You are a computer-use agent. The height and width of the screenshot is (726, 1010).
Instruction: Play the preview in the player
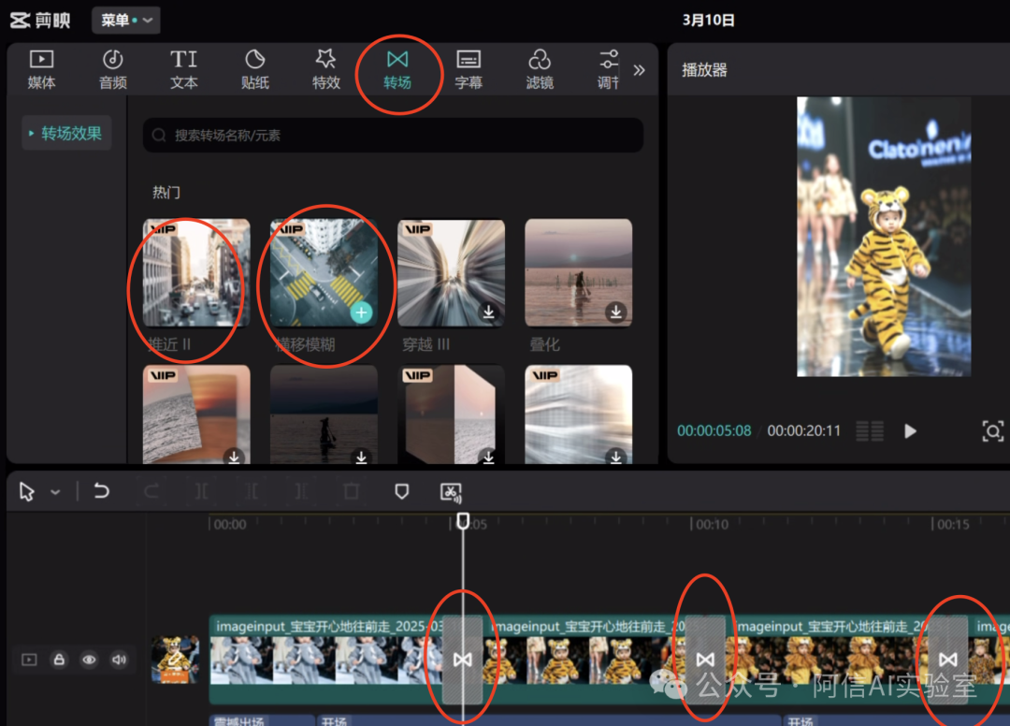coord(910,431)
